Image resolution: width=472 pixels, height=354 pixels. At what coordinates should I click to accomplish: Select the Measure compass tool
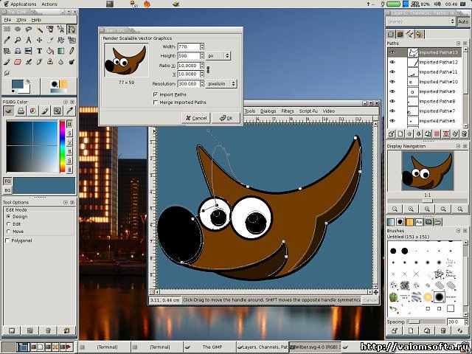[29, 40]
